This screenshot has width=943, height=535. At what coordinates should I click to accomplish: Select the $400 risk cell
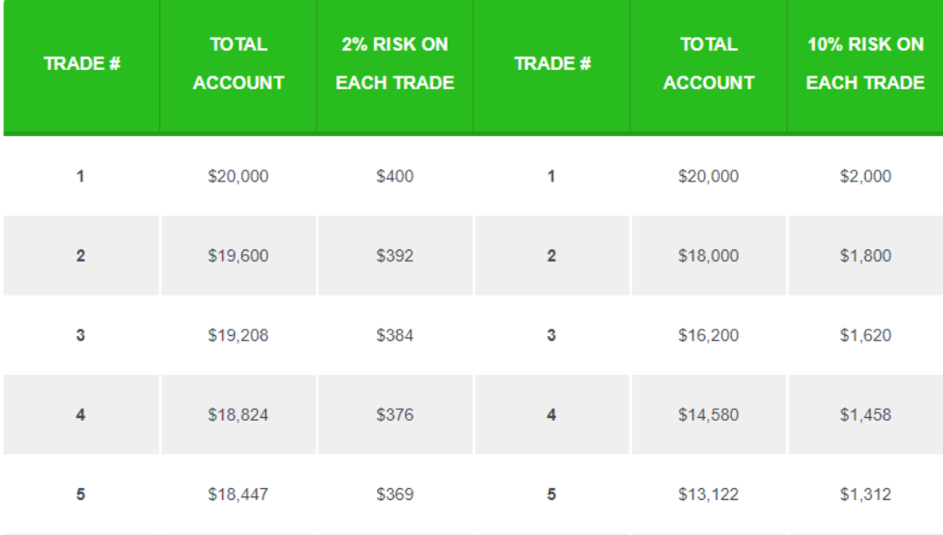click(395, 176)
